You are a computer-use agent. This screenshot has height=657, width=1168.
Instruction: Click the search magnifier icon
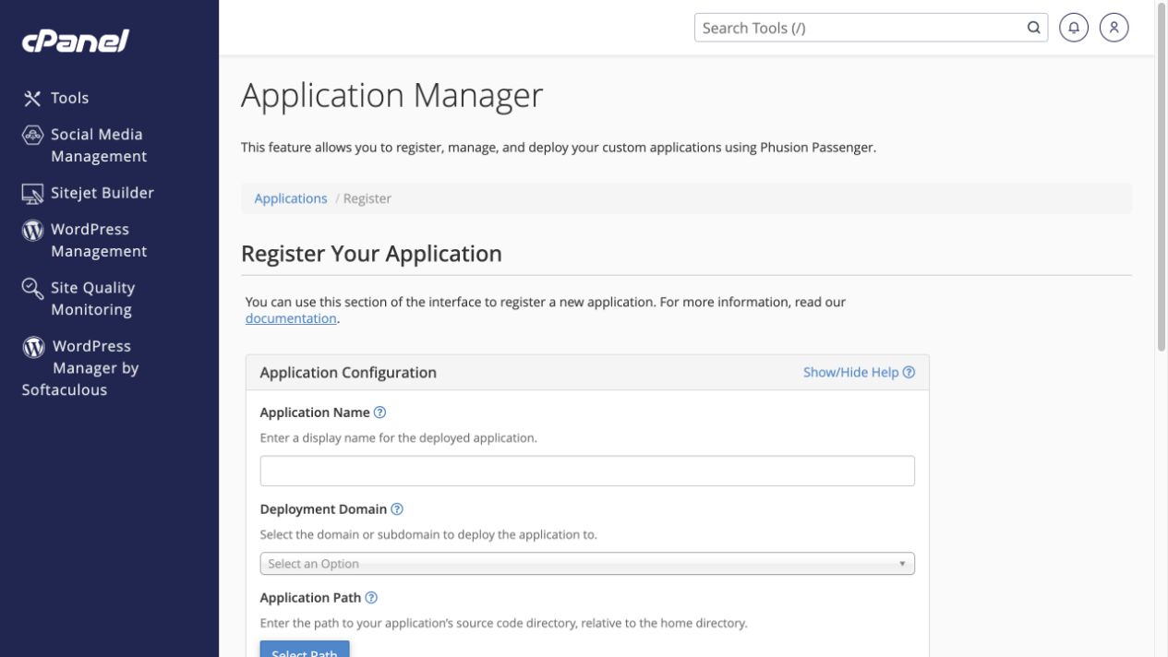[x=1033, y=28]
